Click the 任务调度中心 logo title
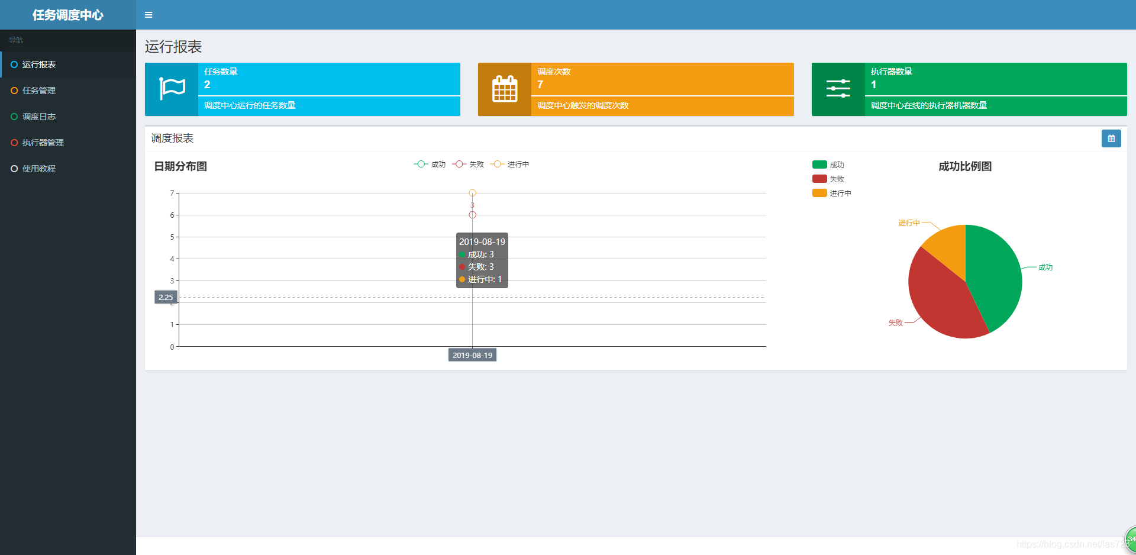The width and height of the screenshot is (1136, 555). click(68, 15)
